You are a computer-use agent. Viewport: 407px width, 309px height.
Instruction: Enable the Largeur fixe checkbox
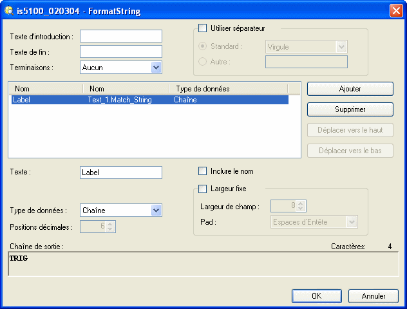coord(203,189)
